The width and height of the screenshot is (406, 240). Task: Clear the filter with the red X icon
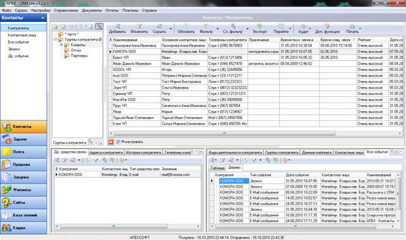click(111, 142)
